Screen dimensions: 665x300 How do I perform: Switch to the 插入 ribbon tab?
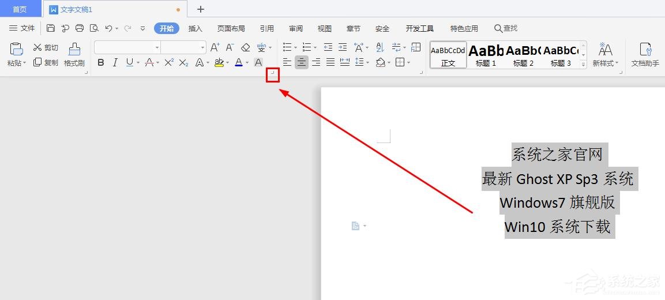(x=195, y=28)
